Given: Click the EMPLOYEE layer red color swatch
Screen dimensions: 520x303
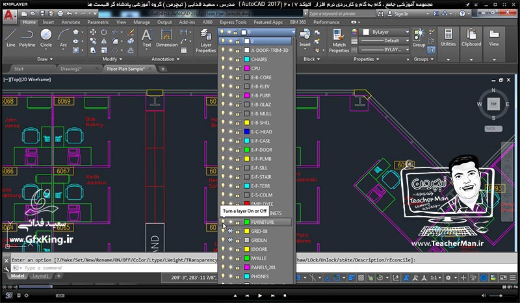Looking at the screenshot, I should tap(247, 204).
